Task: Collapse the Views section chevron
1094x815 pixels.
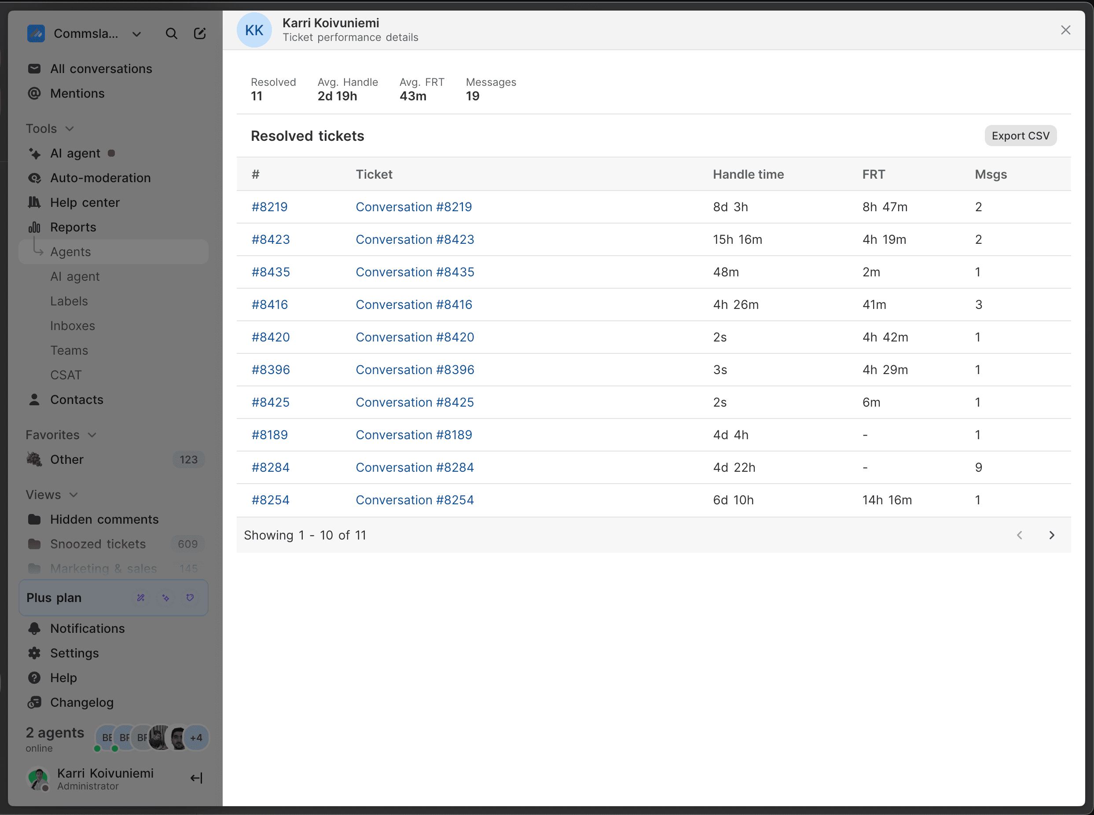Action: click(73, 495)
